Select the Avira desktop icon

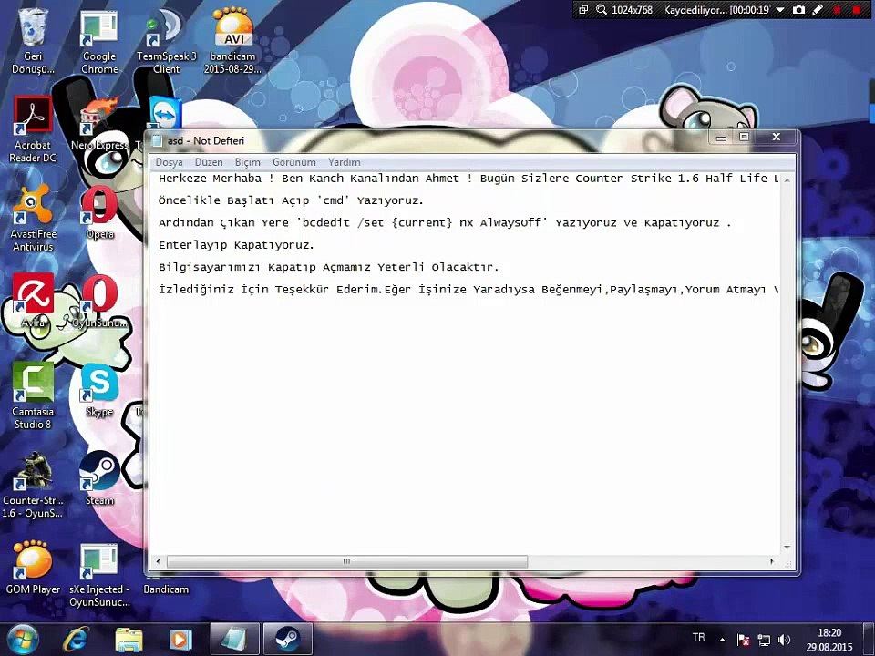tap(33, 302)
